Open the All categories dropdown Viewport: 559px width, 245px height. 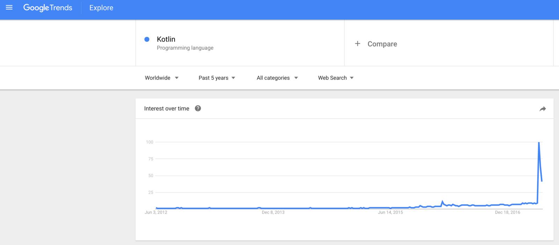pyautogui.click(x=277, y=78)
